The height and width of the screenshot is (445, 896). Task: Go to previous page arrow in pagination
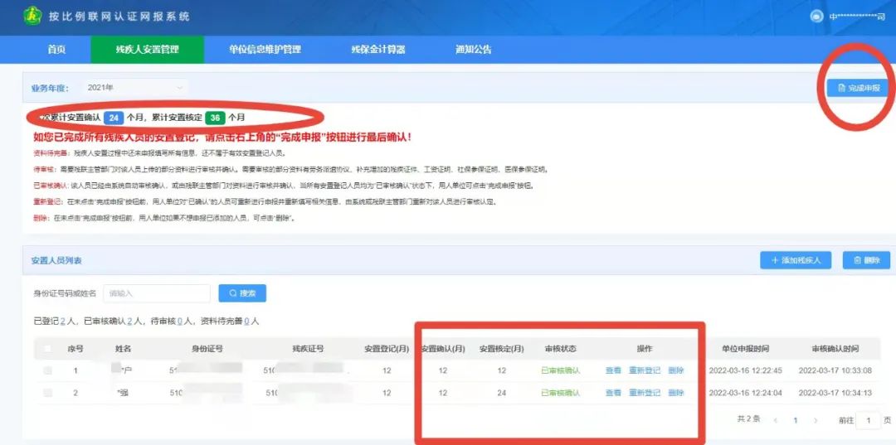[x=776, y=420]
